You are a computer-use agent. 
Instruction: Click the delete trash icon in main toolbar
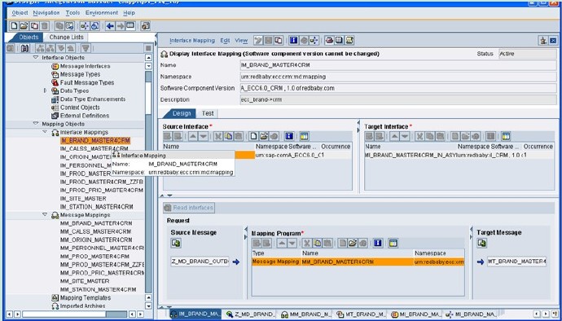click(x=45, y=26)
